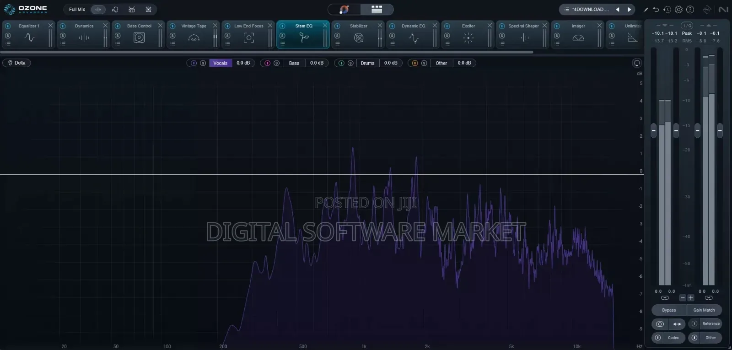Click the Gain Match button

pyautogui.click(x=704, y=310)
